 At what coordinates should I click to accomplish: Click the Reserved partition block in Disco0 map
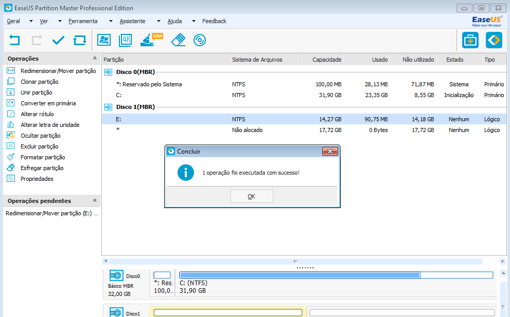pos(162,283)
